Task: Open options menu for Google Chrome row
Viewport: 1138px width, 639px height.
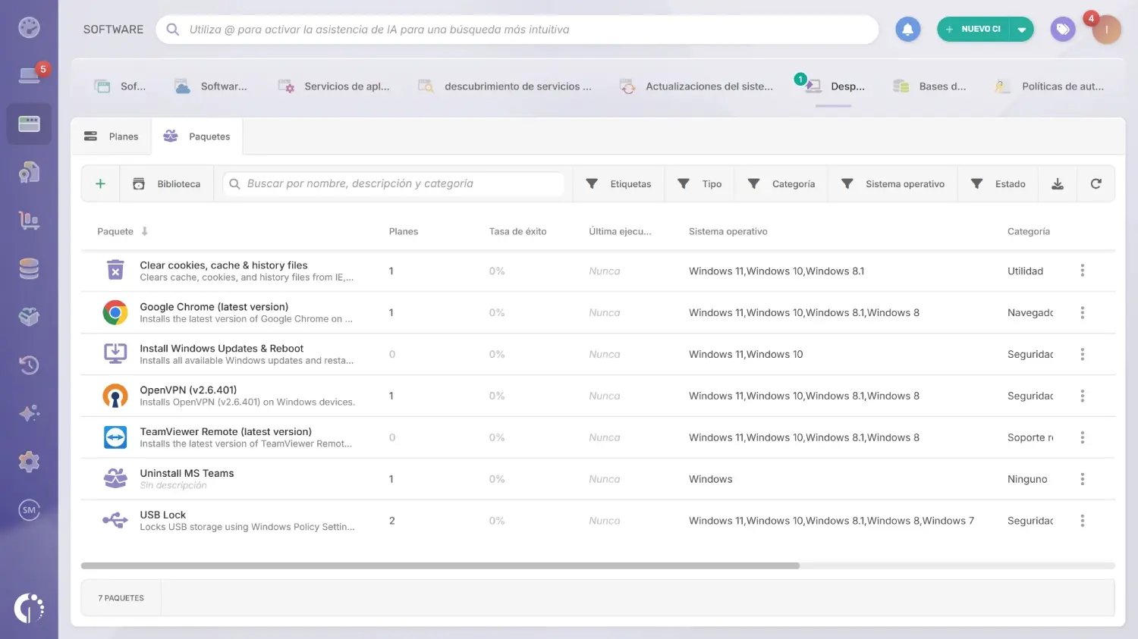Action: coord(1082,312)
